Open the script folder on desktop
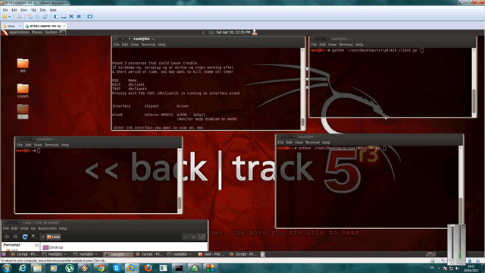Screen dimensions: 485x273 [x=23, y=111]
